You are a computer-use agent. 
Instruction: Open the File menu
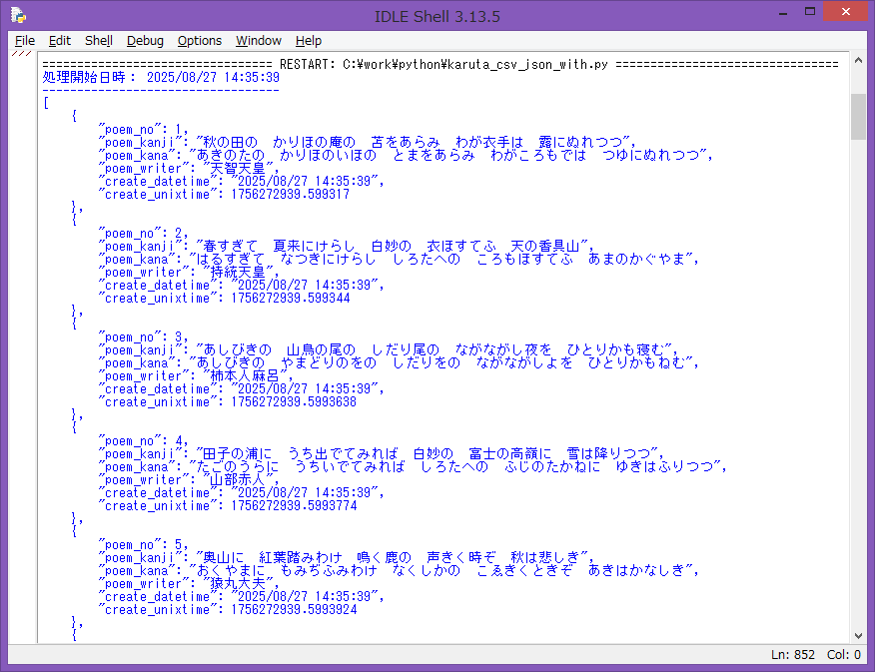pos(25,41)
